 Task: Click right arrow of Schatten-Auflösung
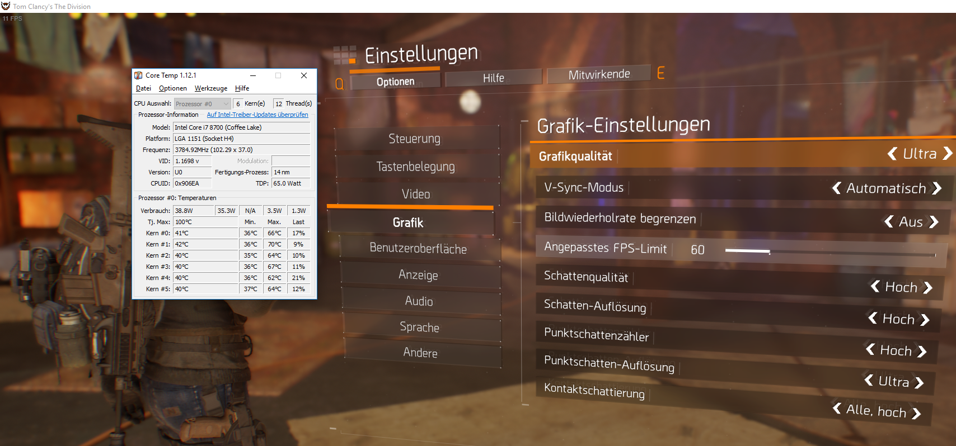(925, 320)
